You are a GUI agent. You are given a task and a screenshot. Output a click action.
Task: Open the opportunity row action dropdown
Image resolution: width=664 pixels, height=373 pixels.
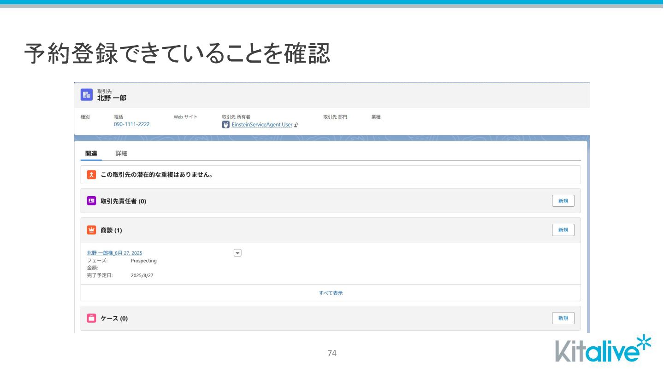[237, 253]
